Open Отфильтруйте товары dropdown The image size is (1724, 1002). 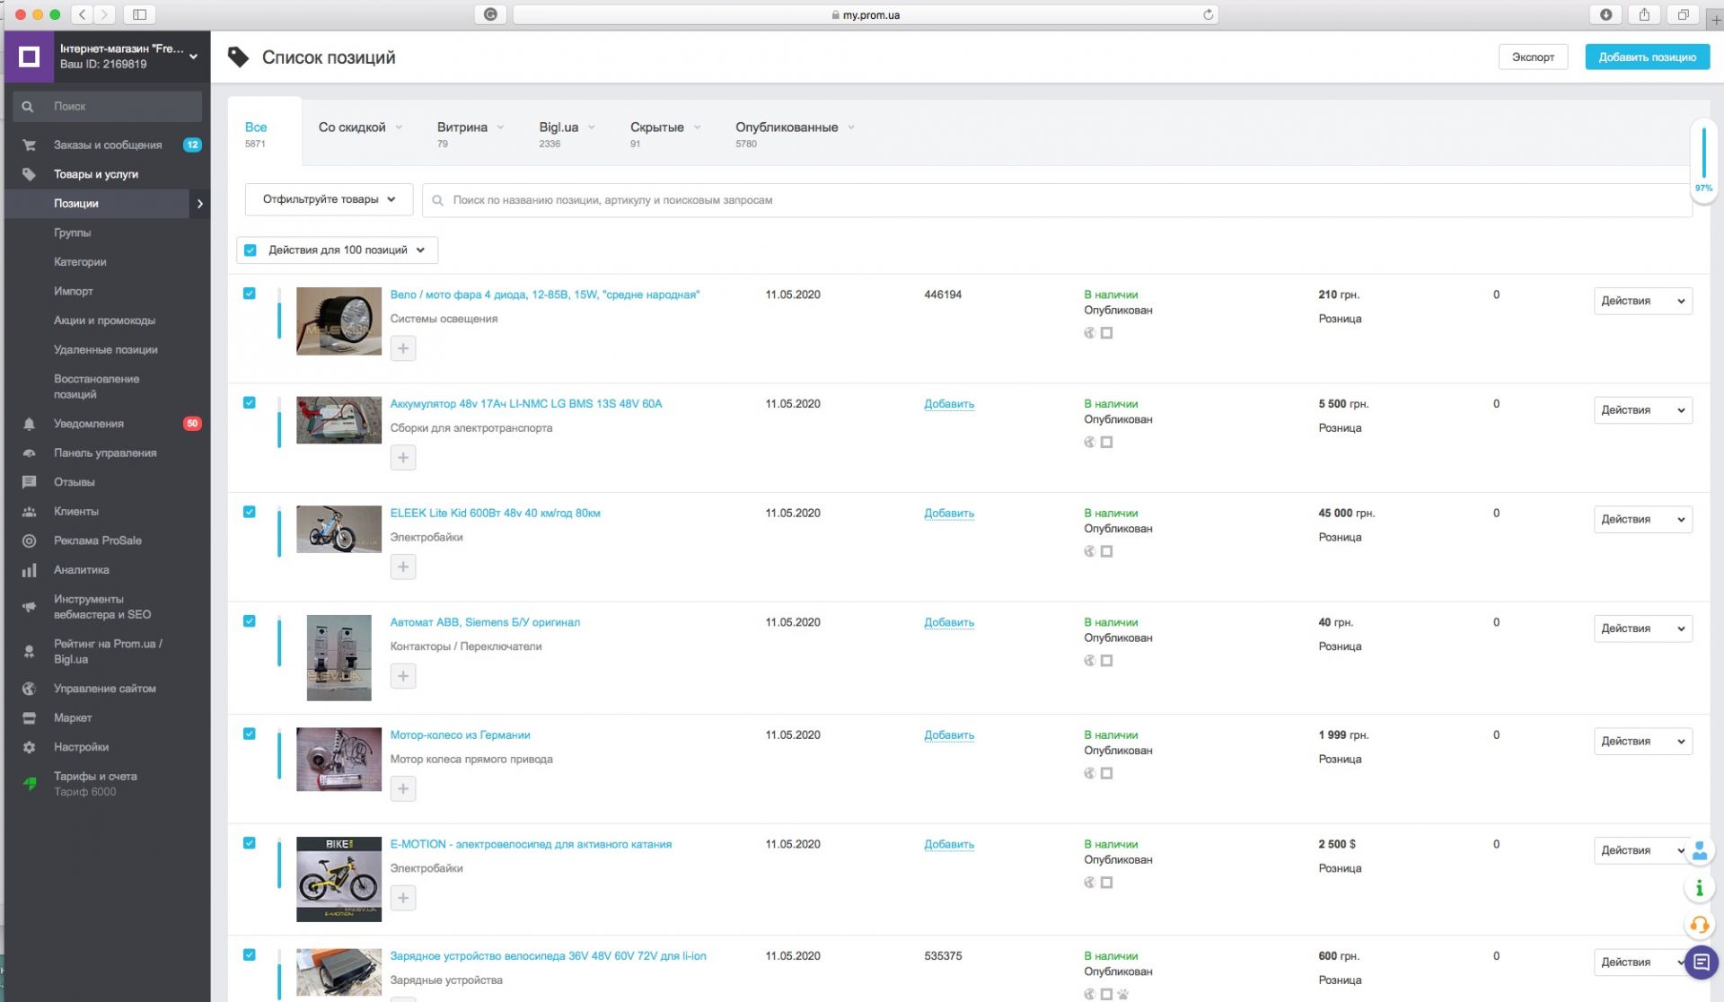coord(329,199)
